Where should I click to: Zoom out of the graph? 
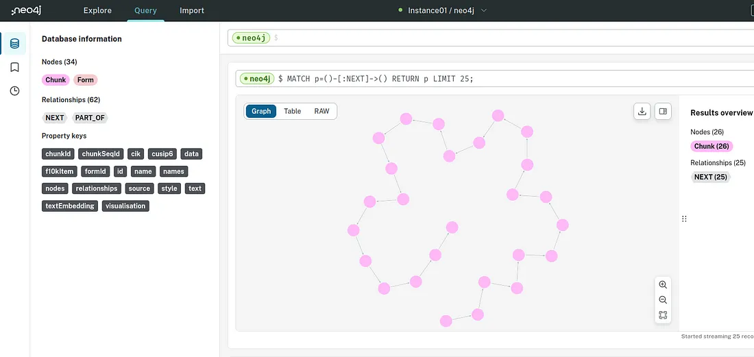point(663,300)
